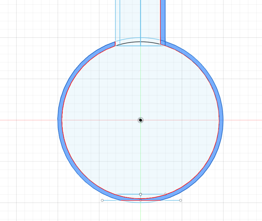Pick the narrow leftmost strip of the neck

117,18
